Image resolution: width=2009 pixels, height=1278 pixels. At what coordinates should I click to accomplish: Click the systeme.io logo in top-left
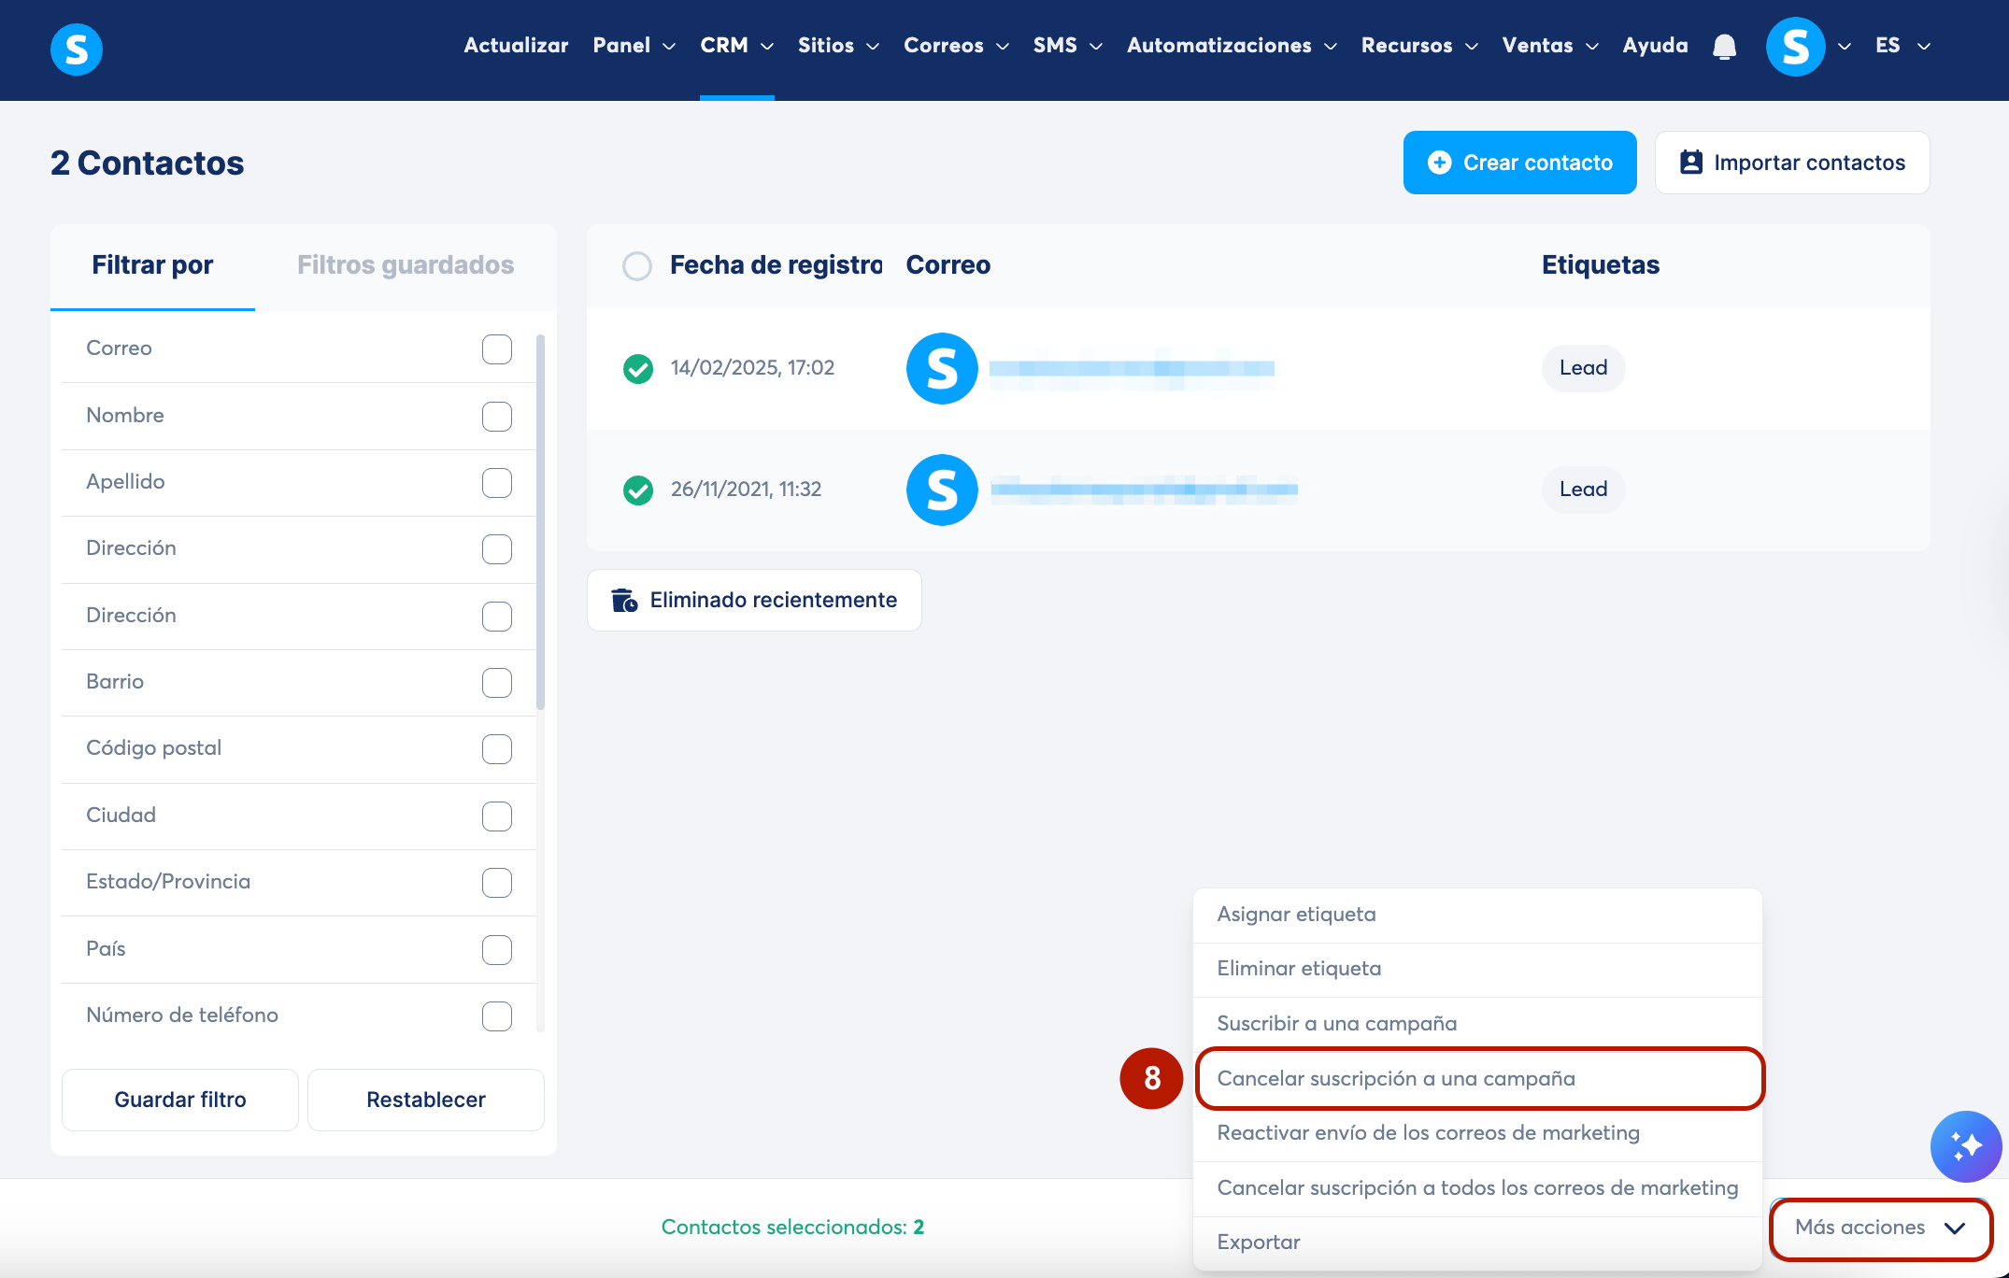[x=77, y=49]
